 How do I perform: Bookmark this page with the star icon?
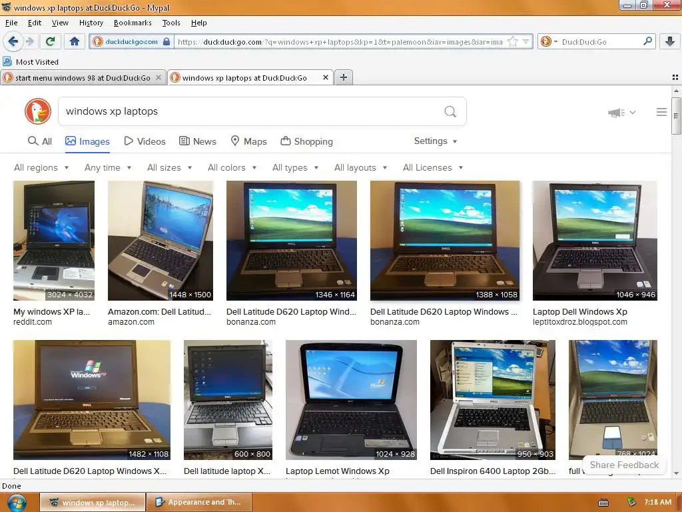513,42
